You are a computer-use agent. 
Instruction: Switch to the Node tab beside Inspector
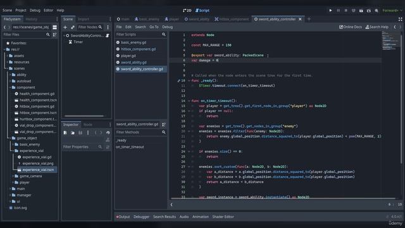[88, 125]
